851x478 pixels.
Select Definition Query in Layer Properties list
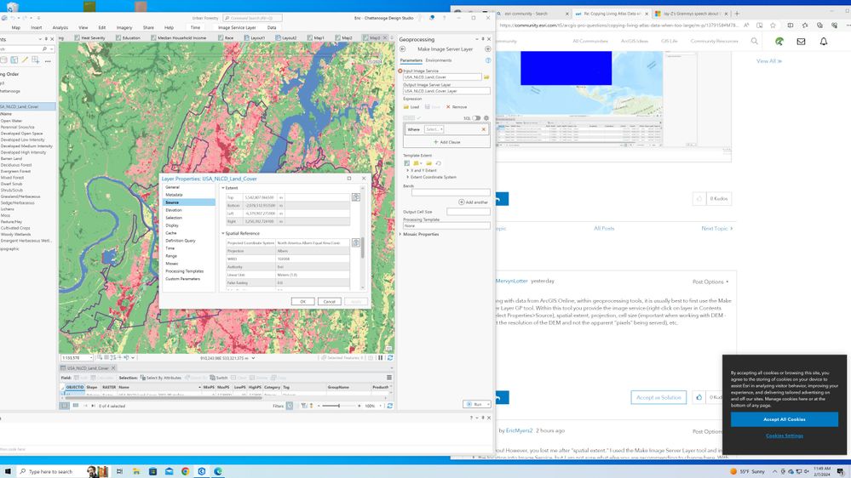coord(181,241)
